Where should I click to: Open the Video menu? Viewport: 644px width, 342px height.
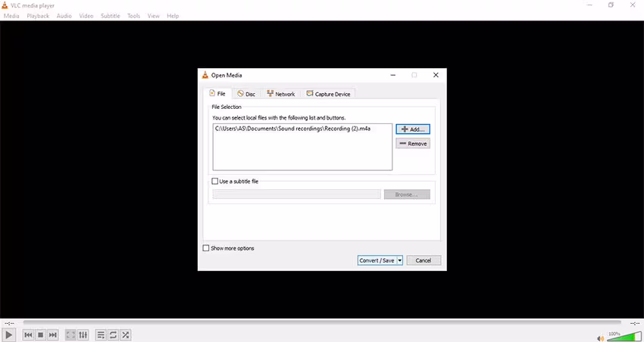coord(86,16)
